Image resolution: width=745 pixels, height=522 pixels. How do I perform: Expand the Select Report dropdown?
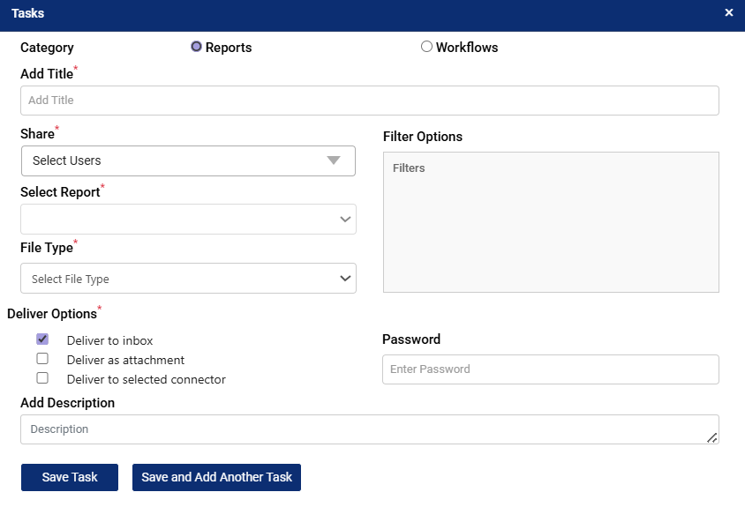tap(177, 220)
